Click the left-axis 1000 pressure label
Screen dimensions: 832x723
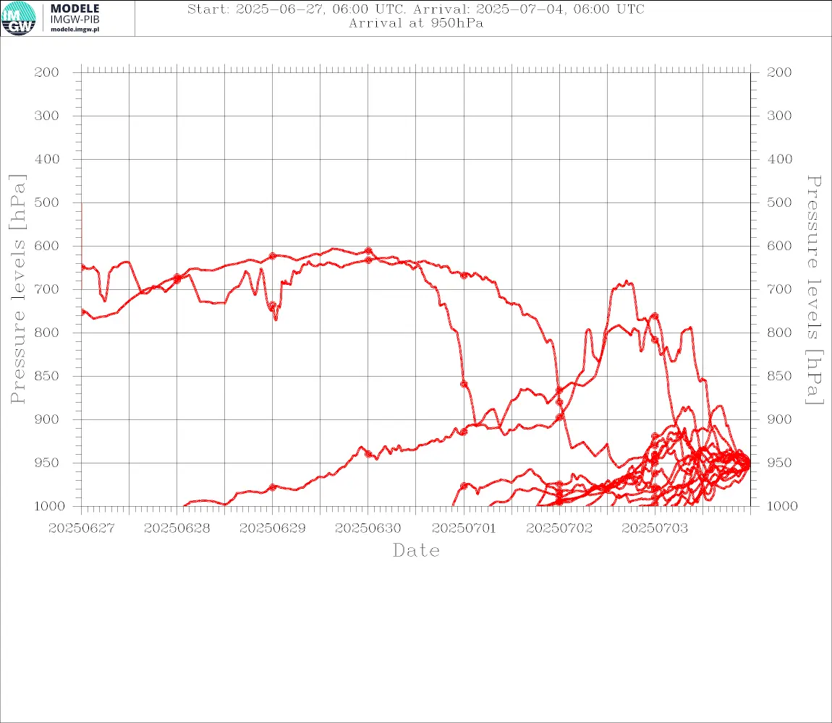point(50,506)
